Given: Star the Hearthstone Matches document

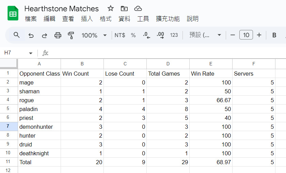Looking at the screenshot, I should coord(111,9).
